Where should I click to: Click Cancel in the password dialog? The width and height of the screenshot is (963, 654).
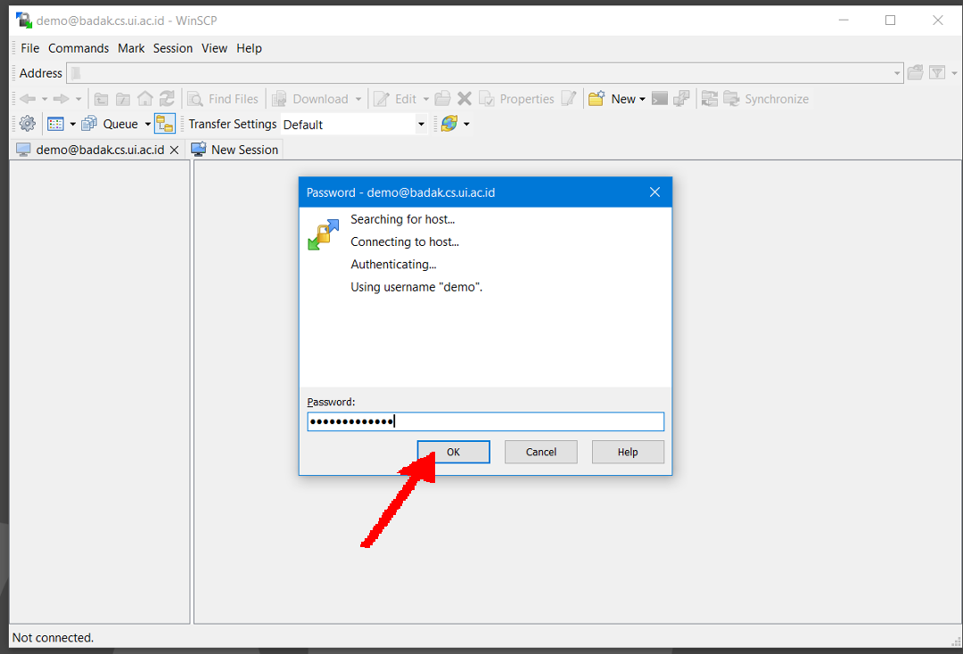(x=540, y=452)
